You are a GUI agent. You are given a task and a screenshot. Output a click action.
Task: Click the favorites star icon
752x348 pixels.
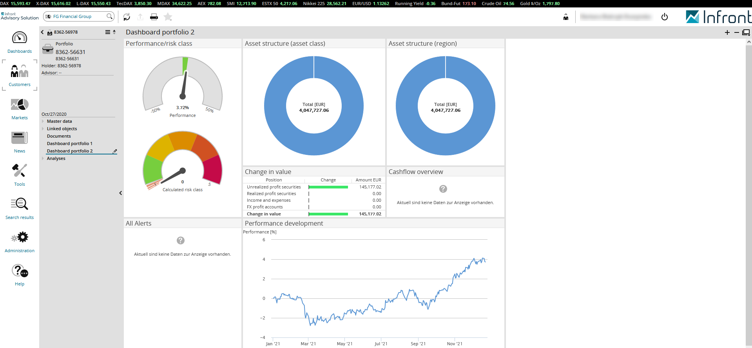(168, 17)
